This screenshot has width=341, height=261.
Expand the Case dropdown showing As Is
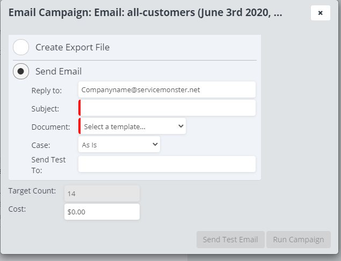point(119,145)
